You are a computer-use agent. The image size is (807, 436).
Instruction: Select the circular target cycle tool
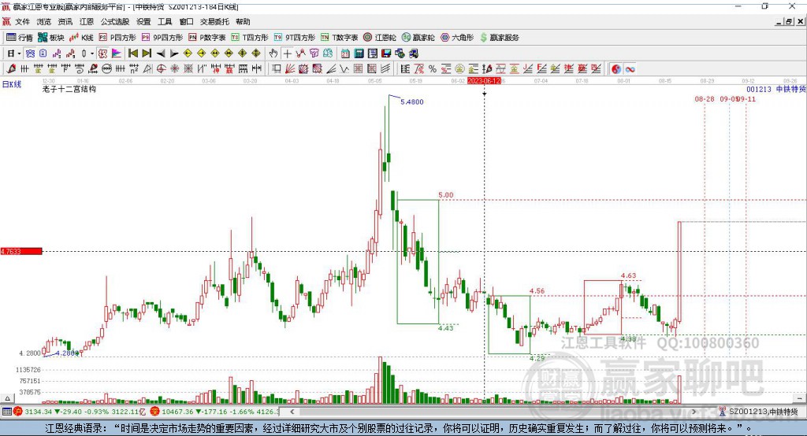[161, 69]
